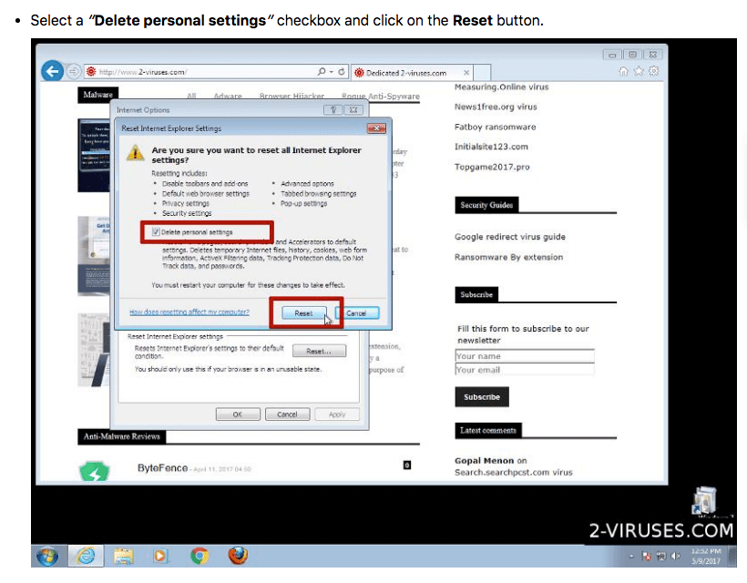The height and width of the screenshot is (583, 747).
Task: Click the Reset... button in Internet Options
Action: [319, 351]
